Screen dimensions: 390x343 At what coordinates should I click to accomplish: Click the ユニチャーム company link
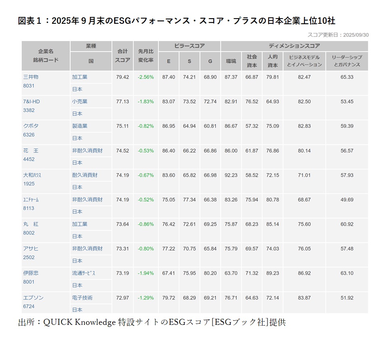point(31,200)
